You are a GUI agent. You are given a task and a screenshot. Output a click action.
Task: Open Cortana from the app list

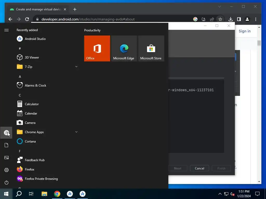(x=47, y=141)
